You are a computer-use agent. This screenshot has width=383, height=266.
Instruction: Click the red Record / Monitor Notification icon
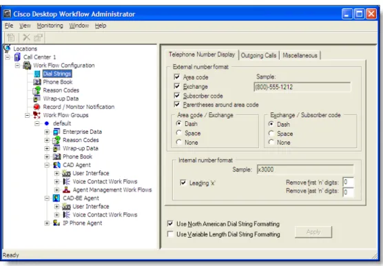click(37, 107)
